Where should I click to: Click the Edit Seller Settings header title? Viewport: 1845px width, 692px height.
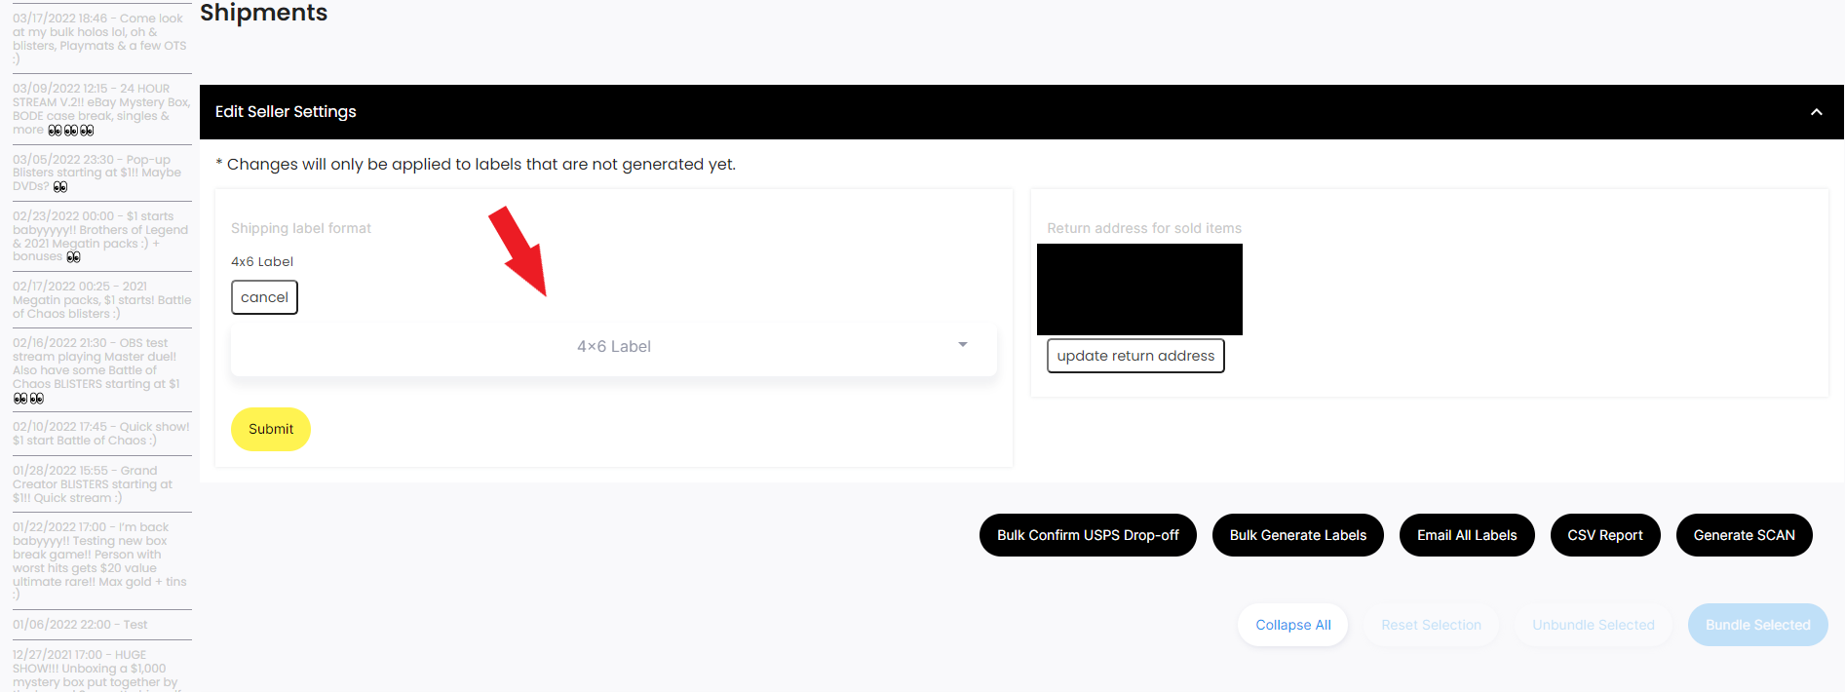pos(286,112)
